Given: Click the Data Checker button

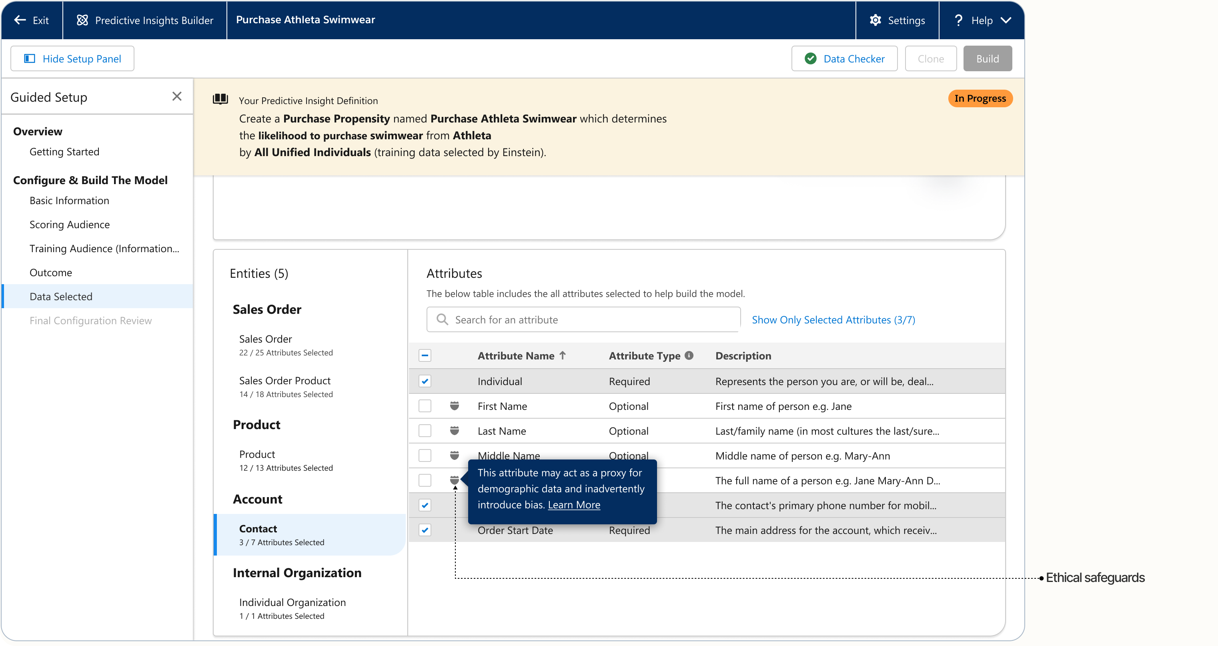Looking at the screenshot, I should tap(844, 59).
